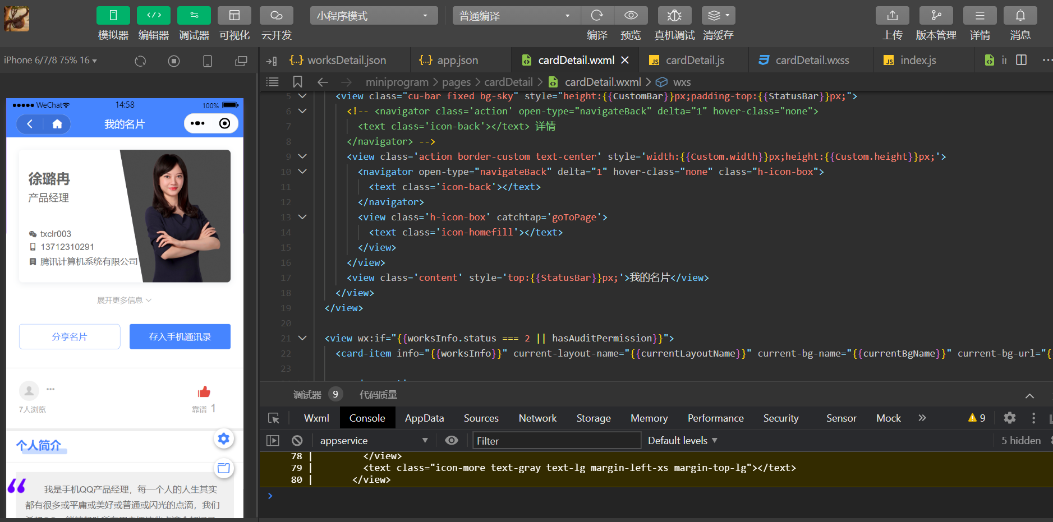Close the cardDetail.wxml tab
The width and height of the screenshot is (1053, 522).
tap(625, 60)
